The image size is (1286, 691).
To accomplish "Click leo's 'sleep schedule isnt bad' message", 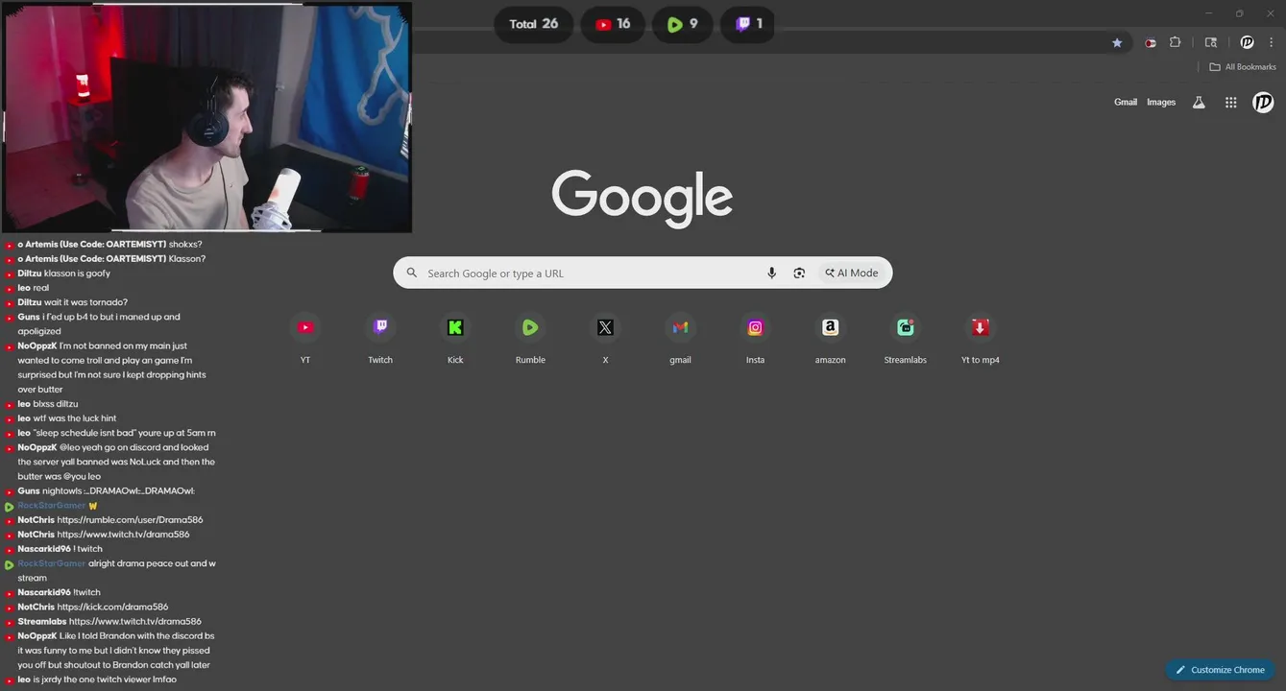I will coord(125,433).
